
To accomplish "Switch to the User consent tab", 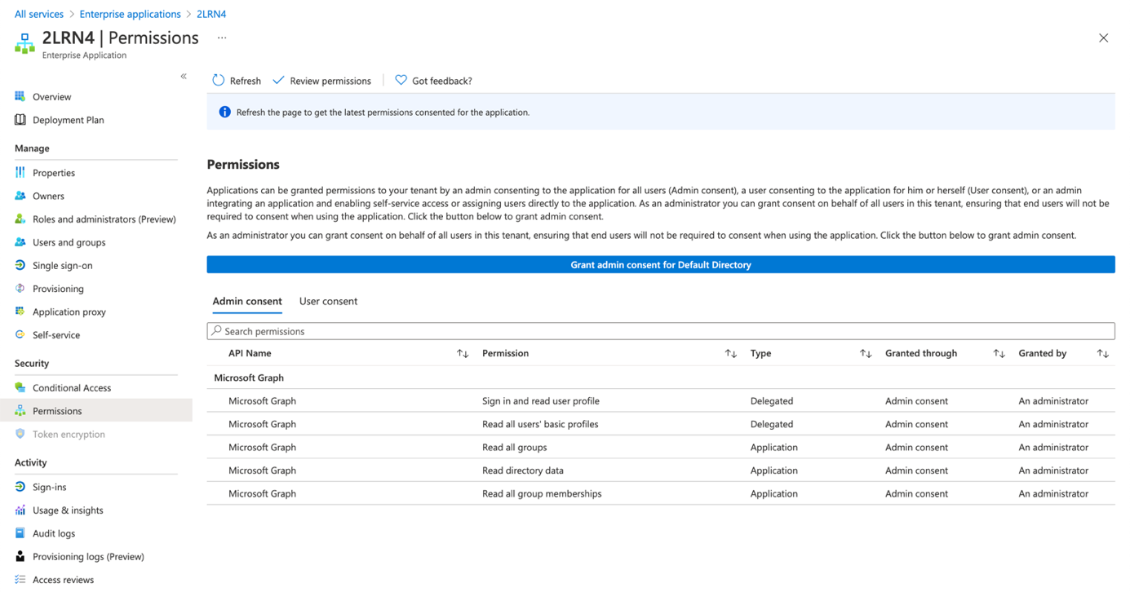I will 328,301.
